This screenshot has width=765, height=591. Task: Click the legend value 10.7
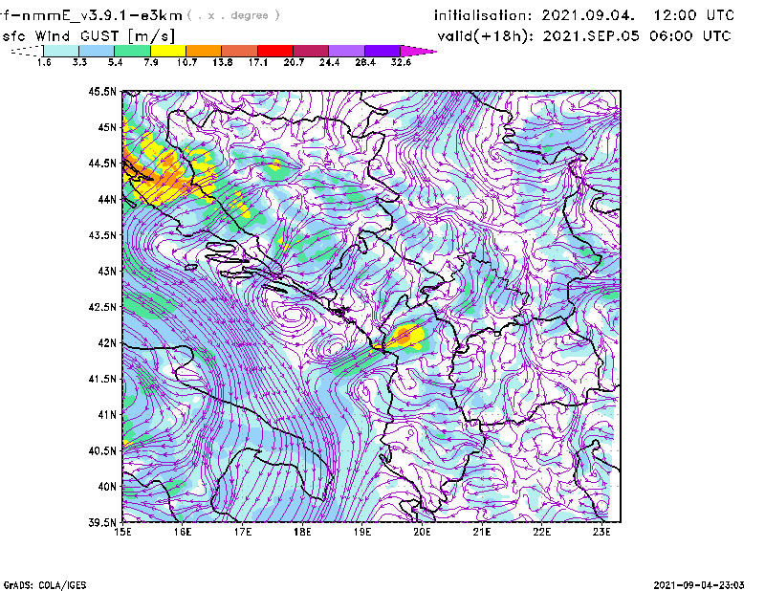(x=186, y=62)
